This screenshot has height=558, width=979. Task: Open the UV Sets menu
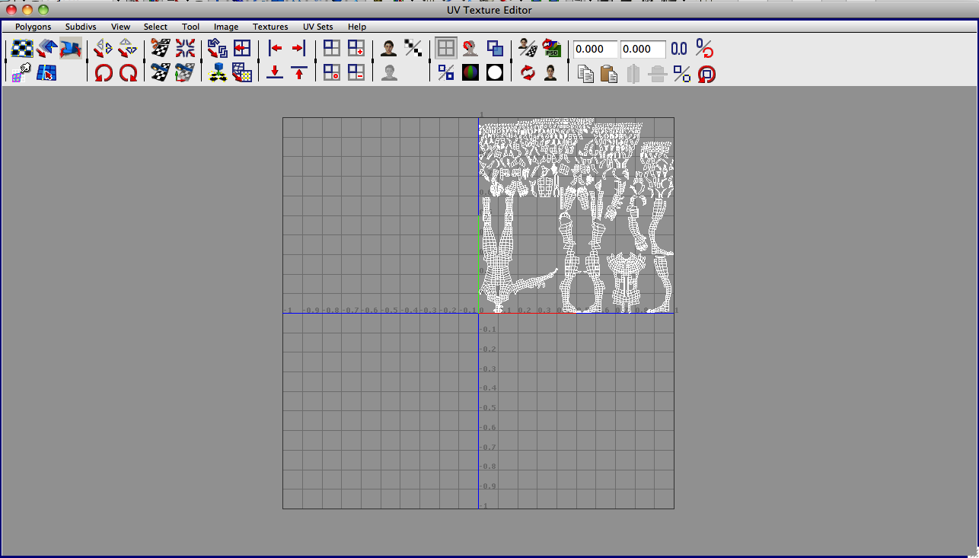pos(317,27)
